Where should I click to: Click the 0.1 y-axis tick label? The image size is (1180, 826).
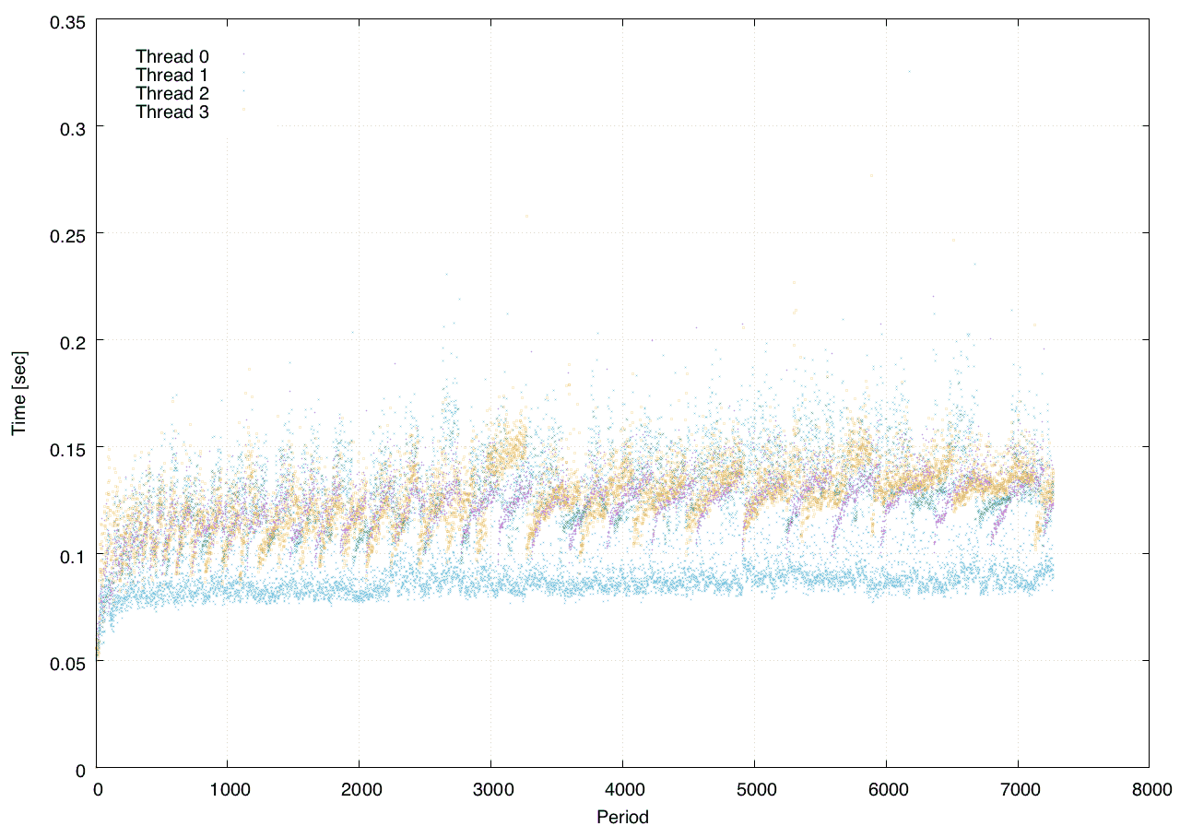pos(71,555)
